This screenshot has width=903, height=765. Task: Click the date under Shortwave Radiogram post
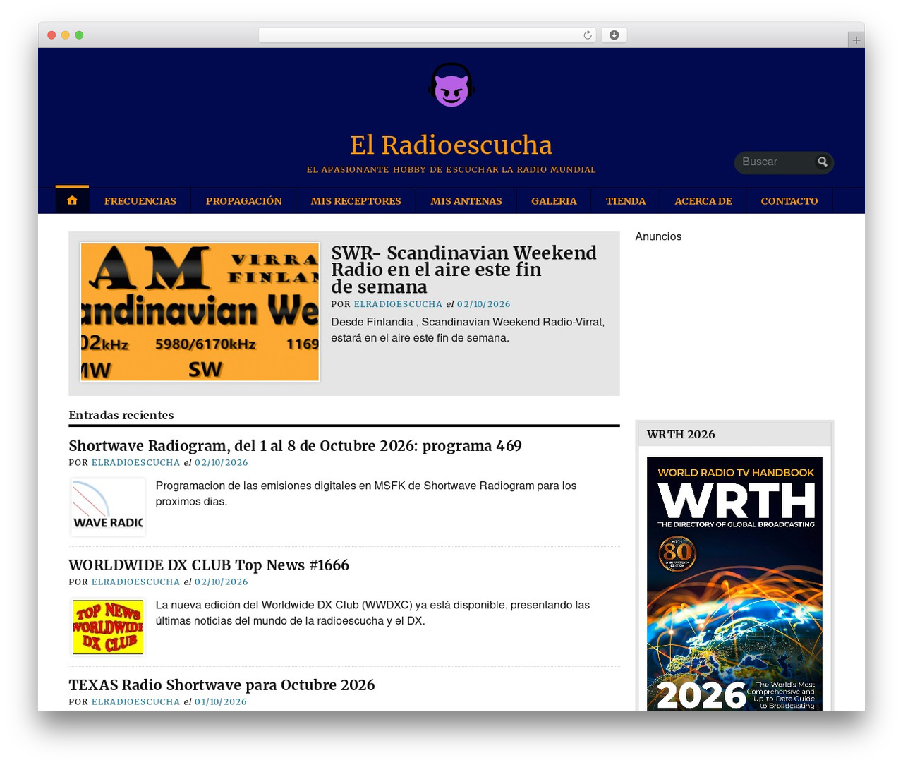pos(222,463)
